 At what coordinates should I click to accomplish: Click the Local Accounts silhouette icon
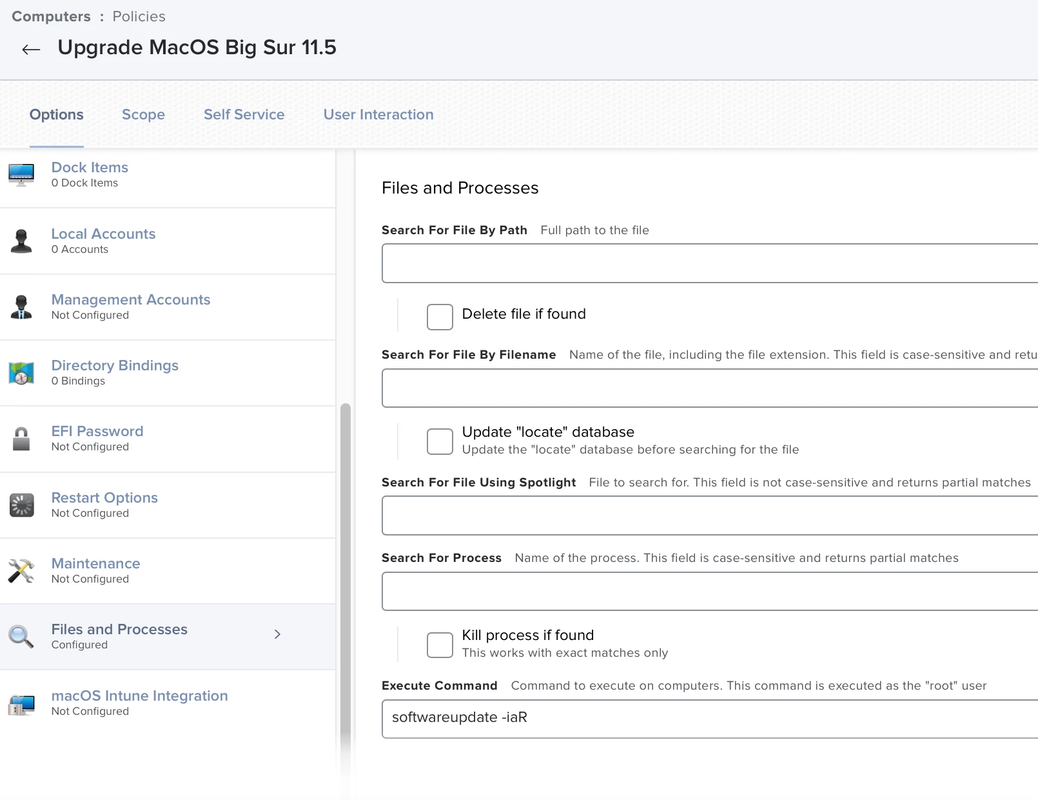(21, 241)
